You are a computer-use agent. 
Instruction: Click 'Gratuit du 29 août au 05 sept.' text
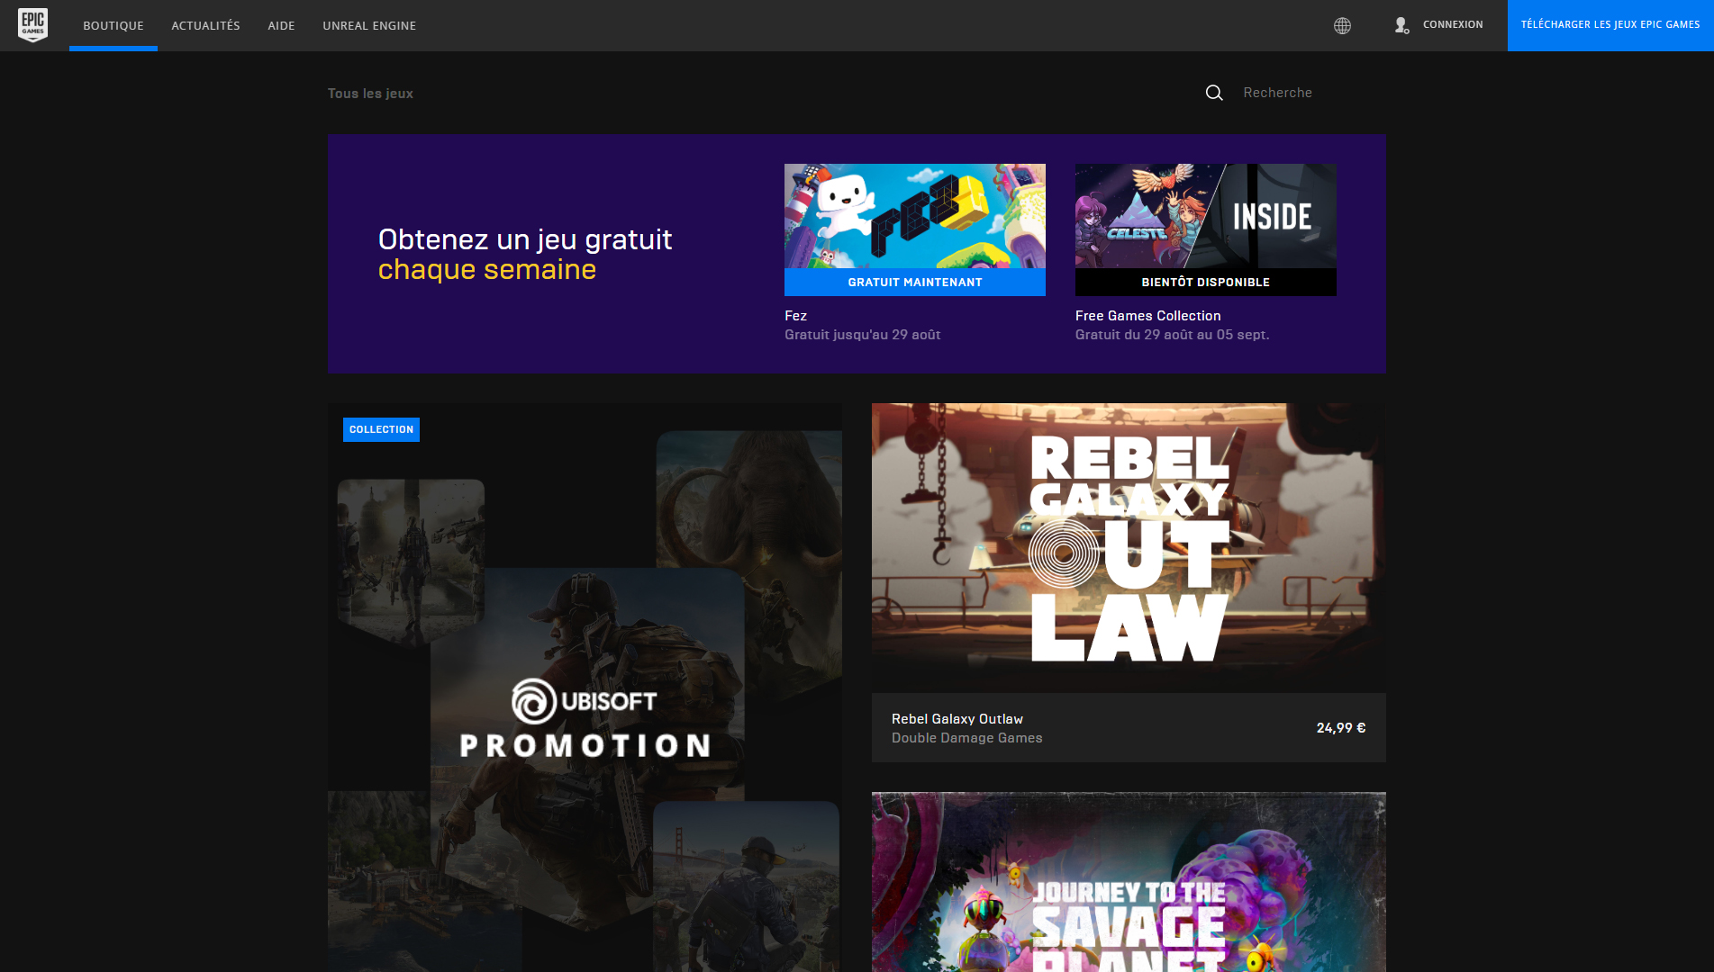1172,335
